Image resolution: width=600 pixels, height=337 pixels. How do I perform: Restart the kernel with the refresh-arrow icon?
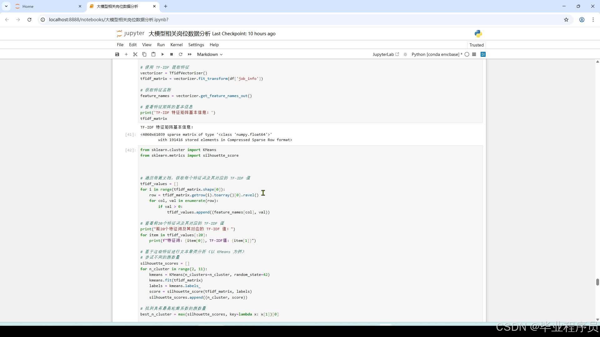point(181,54)
